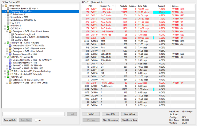Image resolution: width=197 pixels, height=126 pixels.
Task: Select the Frequency = 4687 MHz tree row
Action: coord(40,11)
